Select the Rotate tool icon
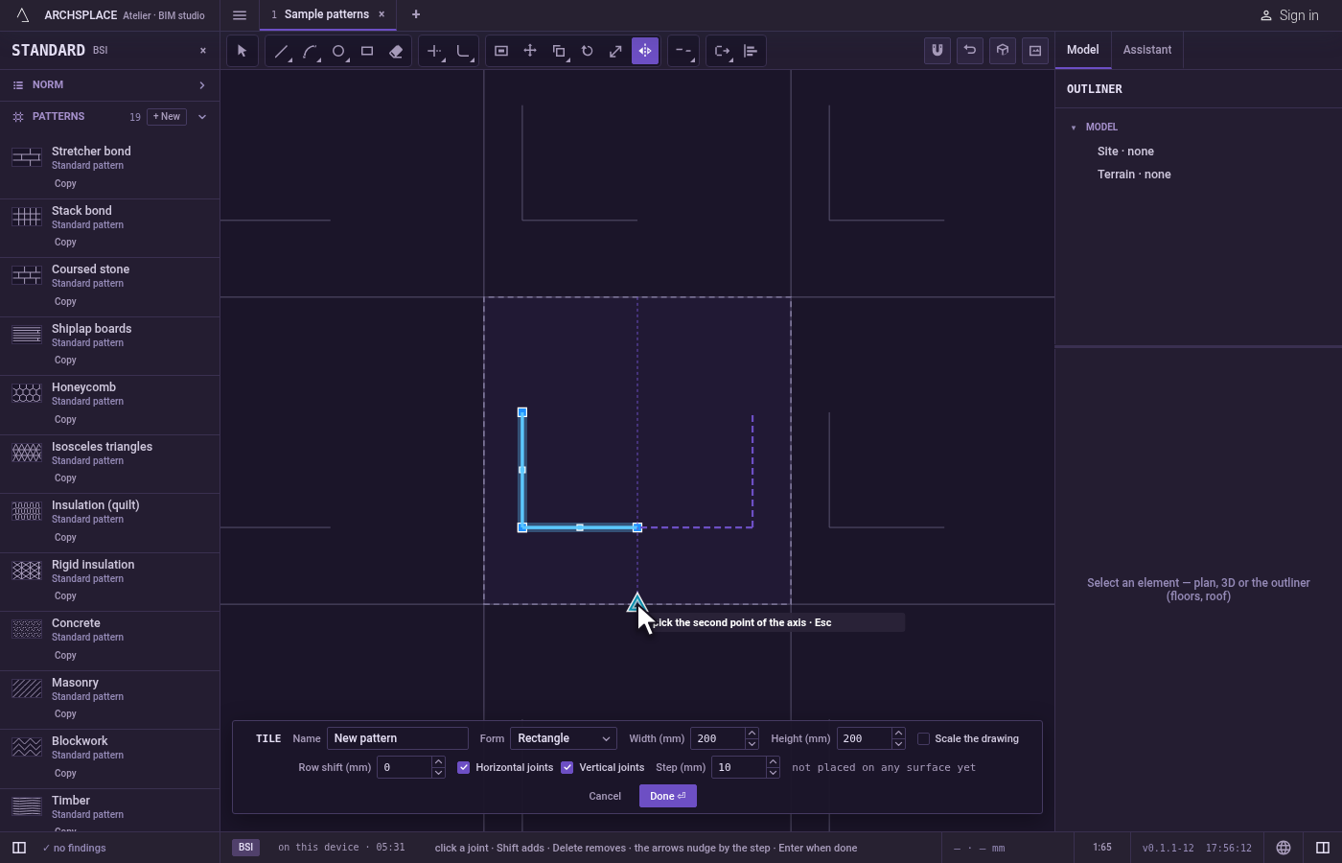Screen dimensions: 1342x863 [x=588, y=51]
